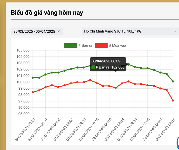
Task: Select red Mua vào point at 31/03/2025 08:37
Action: coord(46,87)
